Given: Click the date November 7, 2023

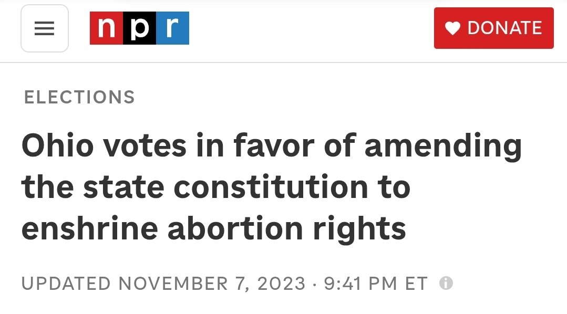Looking at the screenshot, I should [212, 284].
